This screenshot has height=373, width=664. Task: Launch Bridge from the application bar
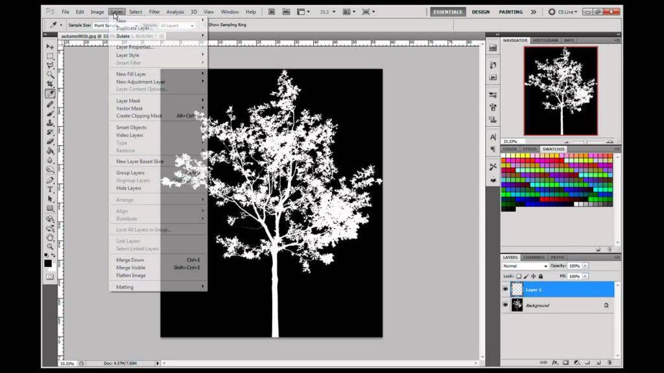click(x=272, y=12)
